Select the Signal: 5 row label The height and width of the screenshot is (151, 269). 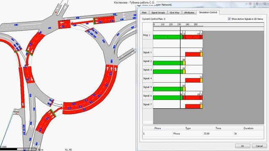pos(148,87)
